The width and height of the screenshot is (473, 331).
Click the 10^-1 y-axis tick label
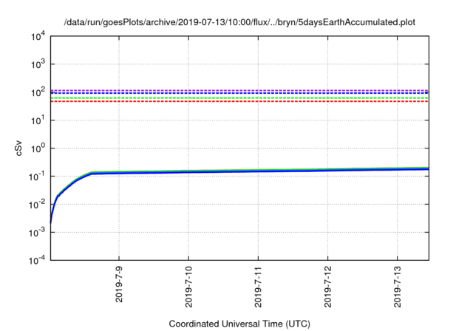pos(37,177)
